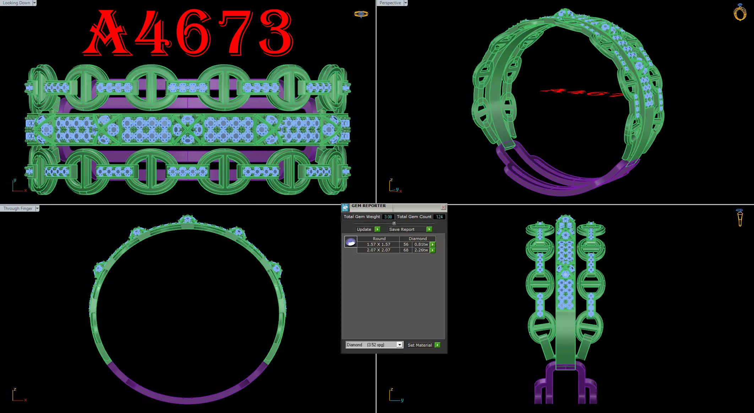Click the Total Gem Count value 124

pos(439,217)
